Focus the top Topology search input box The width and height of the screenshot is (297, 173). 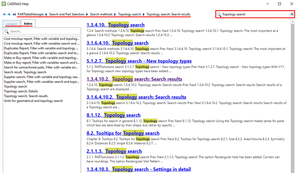click(255, 14)
